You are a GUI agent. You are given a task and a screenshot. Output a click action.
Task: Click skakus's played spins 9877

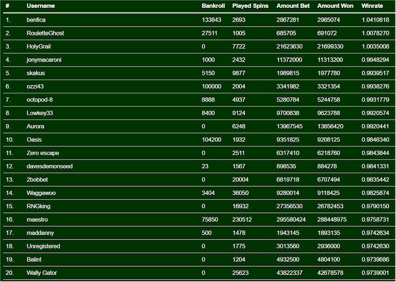pyautogui.click(x=239, y=73)
